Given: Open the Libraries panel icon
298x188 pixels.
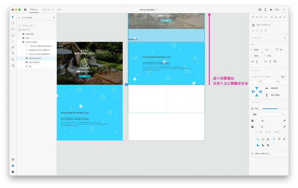Looking at the screenshot, I should [13, 160].
